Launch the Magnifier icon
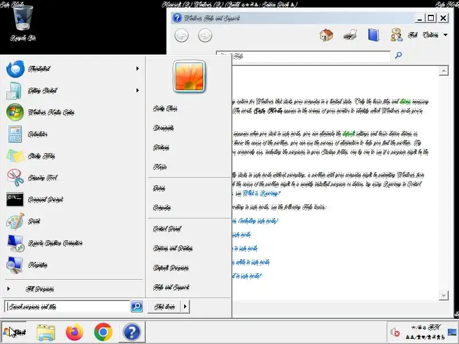This screenshot has width=459, height=344. click(x=14, y=265)
